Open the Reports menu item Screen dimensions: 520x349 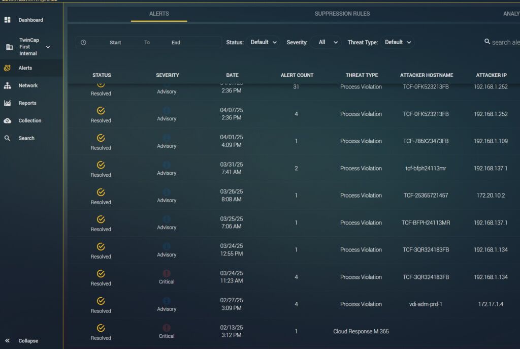[x=27, y=103]
